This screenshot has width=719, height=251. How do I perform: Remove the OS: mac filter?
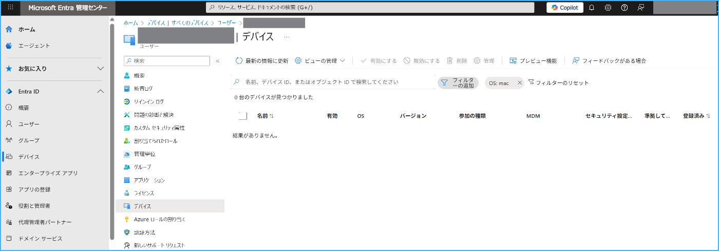[x=519, y=83]
